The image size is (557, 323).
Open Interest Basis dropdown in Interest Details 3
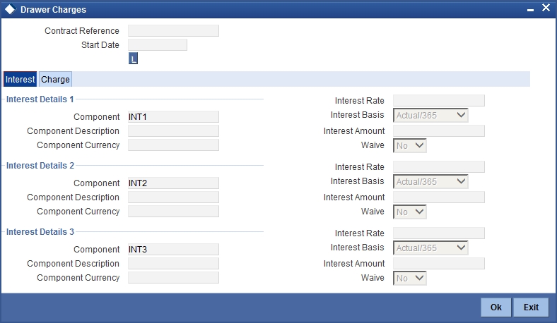(x=430, y=248)
